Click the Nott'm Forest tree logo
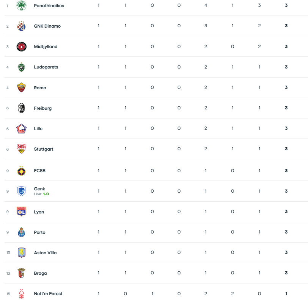The width and height of the screenshot is (308, 302). click(21, 294)
